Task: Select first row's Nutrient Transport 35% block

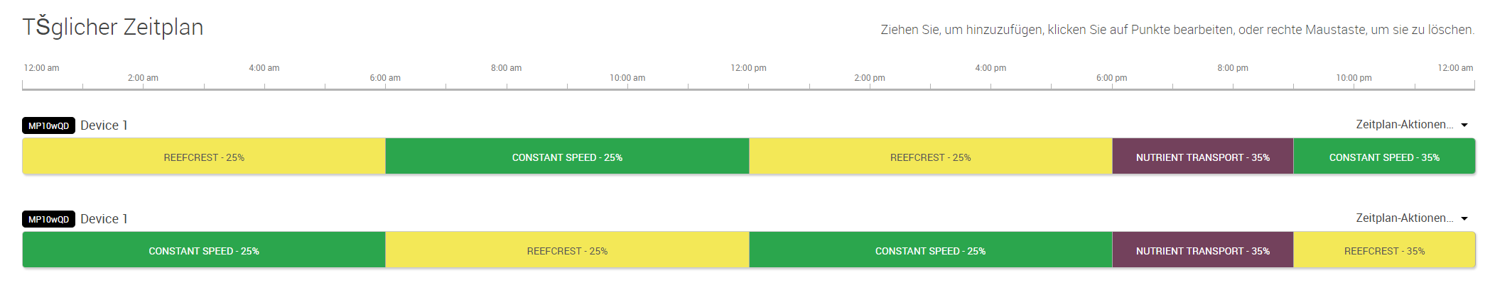Action: (1202, 157)
